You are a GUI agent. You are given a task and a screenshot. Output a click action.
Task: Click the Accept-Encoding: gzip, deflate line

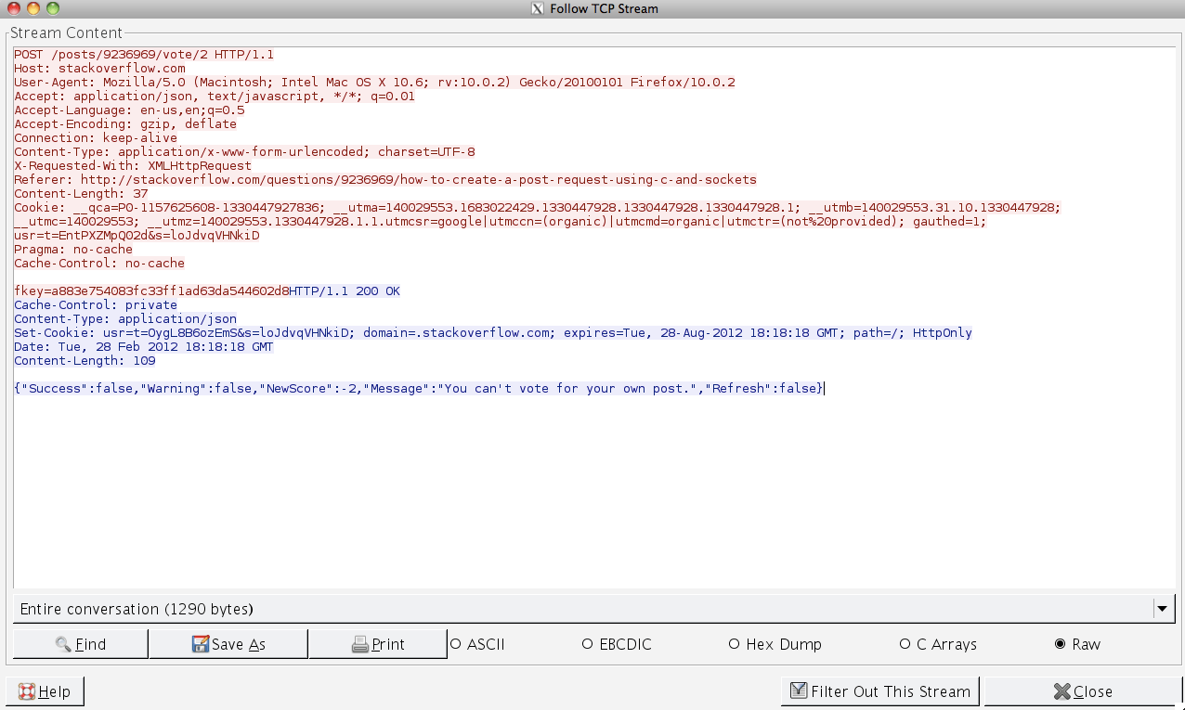pos(125,124)
